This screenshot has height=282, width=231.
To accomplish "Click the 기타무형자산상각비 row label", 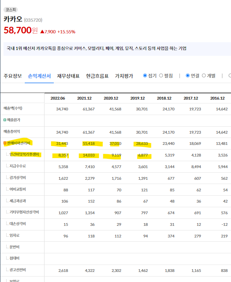I will click(x=24, y=212).
